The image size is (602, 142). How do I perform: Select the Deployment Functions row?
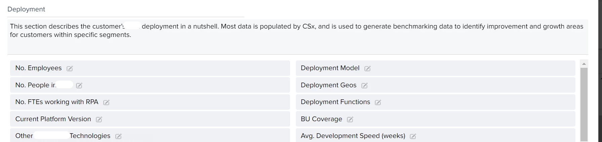[x=436, y=102]
